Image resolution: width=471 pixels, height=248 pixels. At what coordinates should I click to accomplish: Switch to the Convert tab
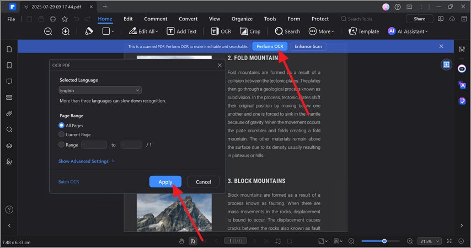coord(188,19)
